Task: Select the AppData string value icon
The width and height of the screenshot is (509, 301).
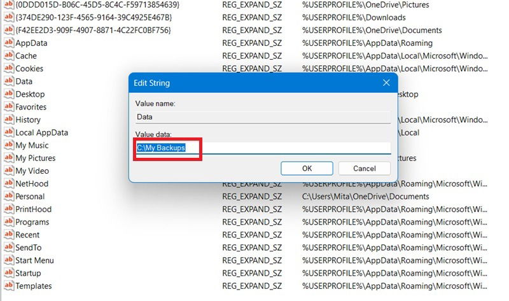Action: 9,43
